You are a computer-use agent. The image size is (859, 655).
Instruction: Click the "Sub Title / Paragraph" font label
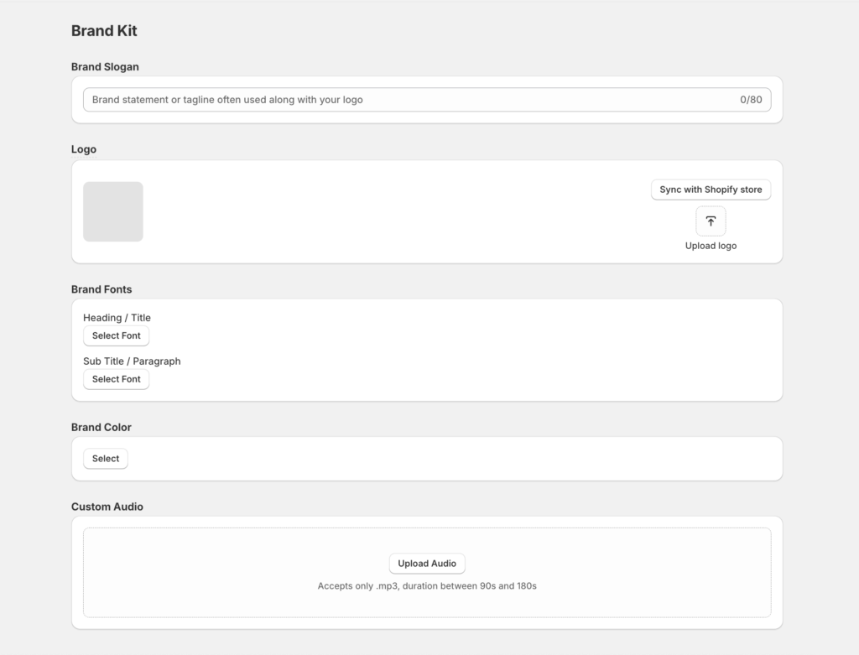point(132,361)
